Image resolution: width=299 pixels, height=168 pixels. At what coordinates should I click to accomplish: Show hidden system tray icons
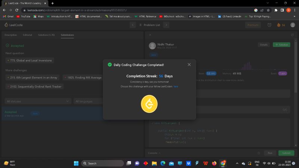(x=237, y=164)
